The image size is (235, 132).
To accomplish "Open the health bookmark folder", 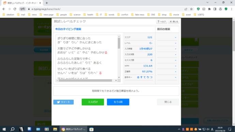I will (x=88, y=15).
